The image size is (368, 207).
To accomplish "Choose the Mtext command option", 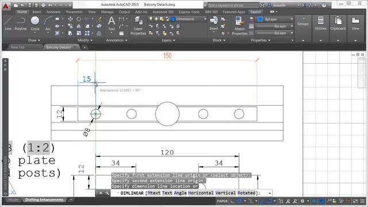I will (x=154, y=193).
